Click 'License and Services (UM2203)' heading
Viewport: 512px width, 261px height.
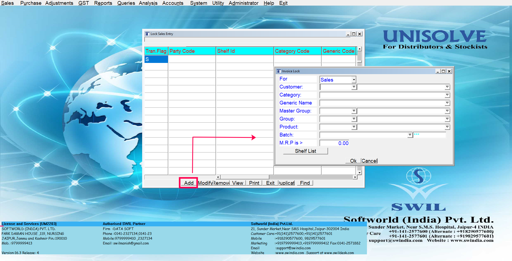[29, 224]
